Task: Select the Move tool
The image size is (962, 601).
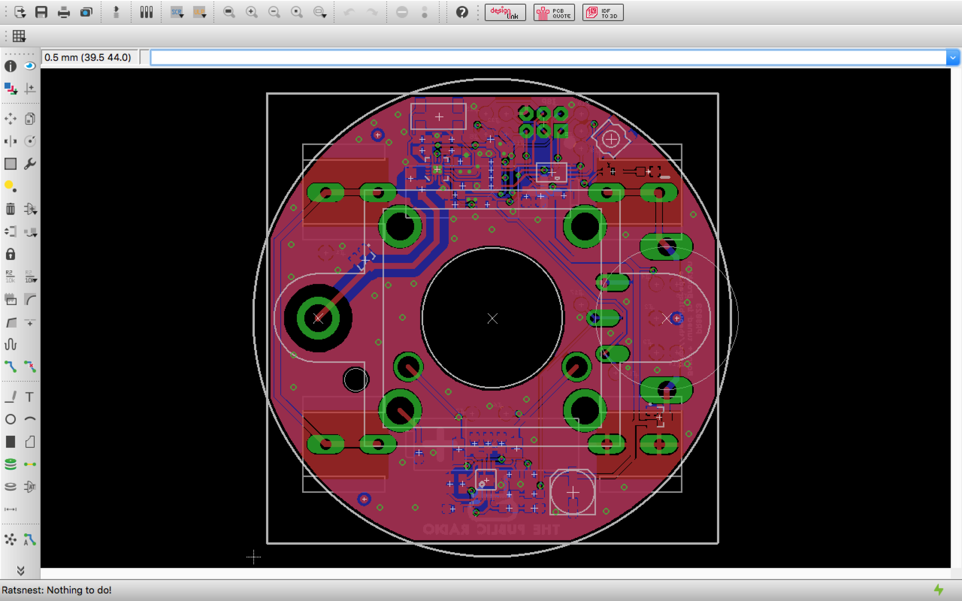Action: click(x=10, y=119)
